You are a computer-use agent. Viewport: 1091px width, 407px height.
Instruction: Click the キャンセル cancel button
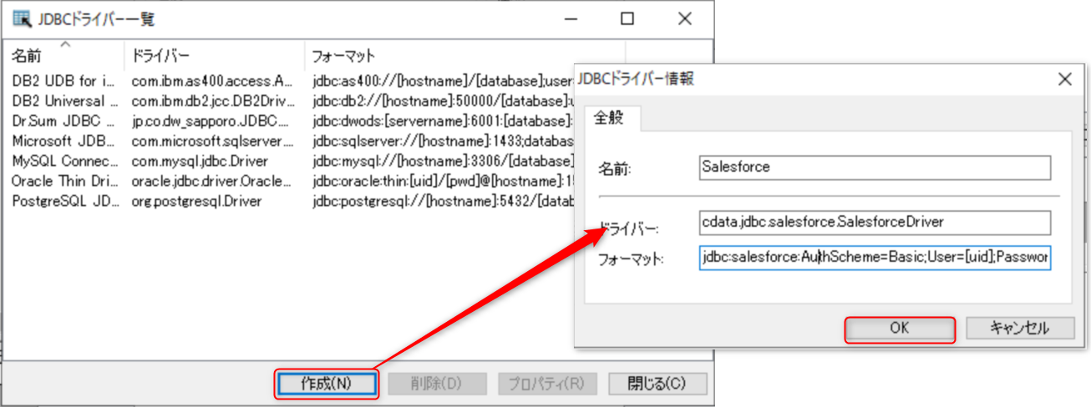(1007, 329)
